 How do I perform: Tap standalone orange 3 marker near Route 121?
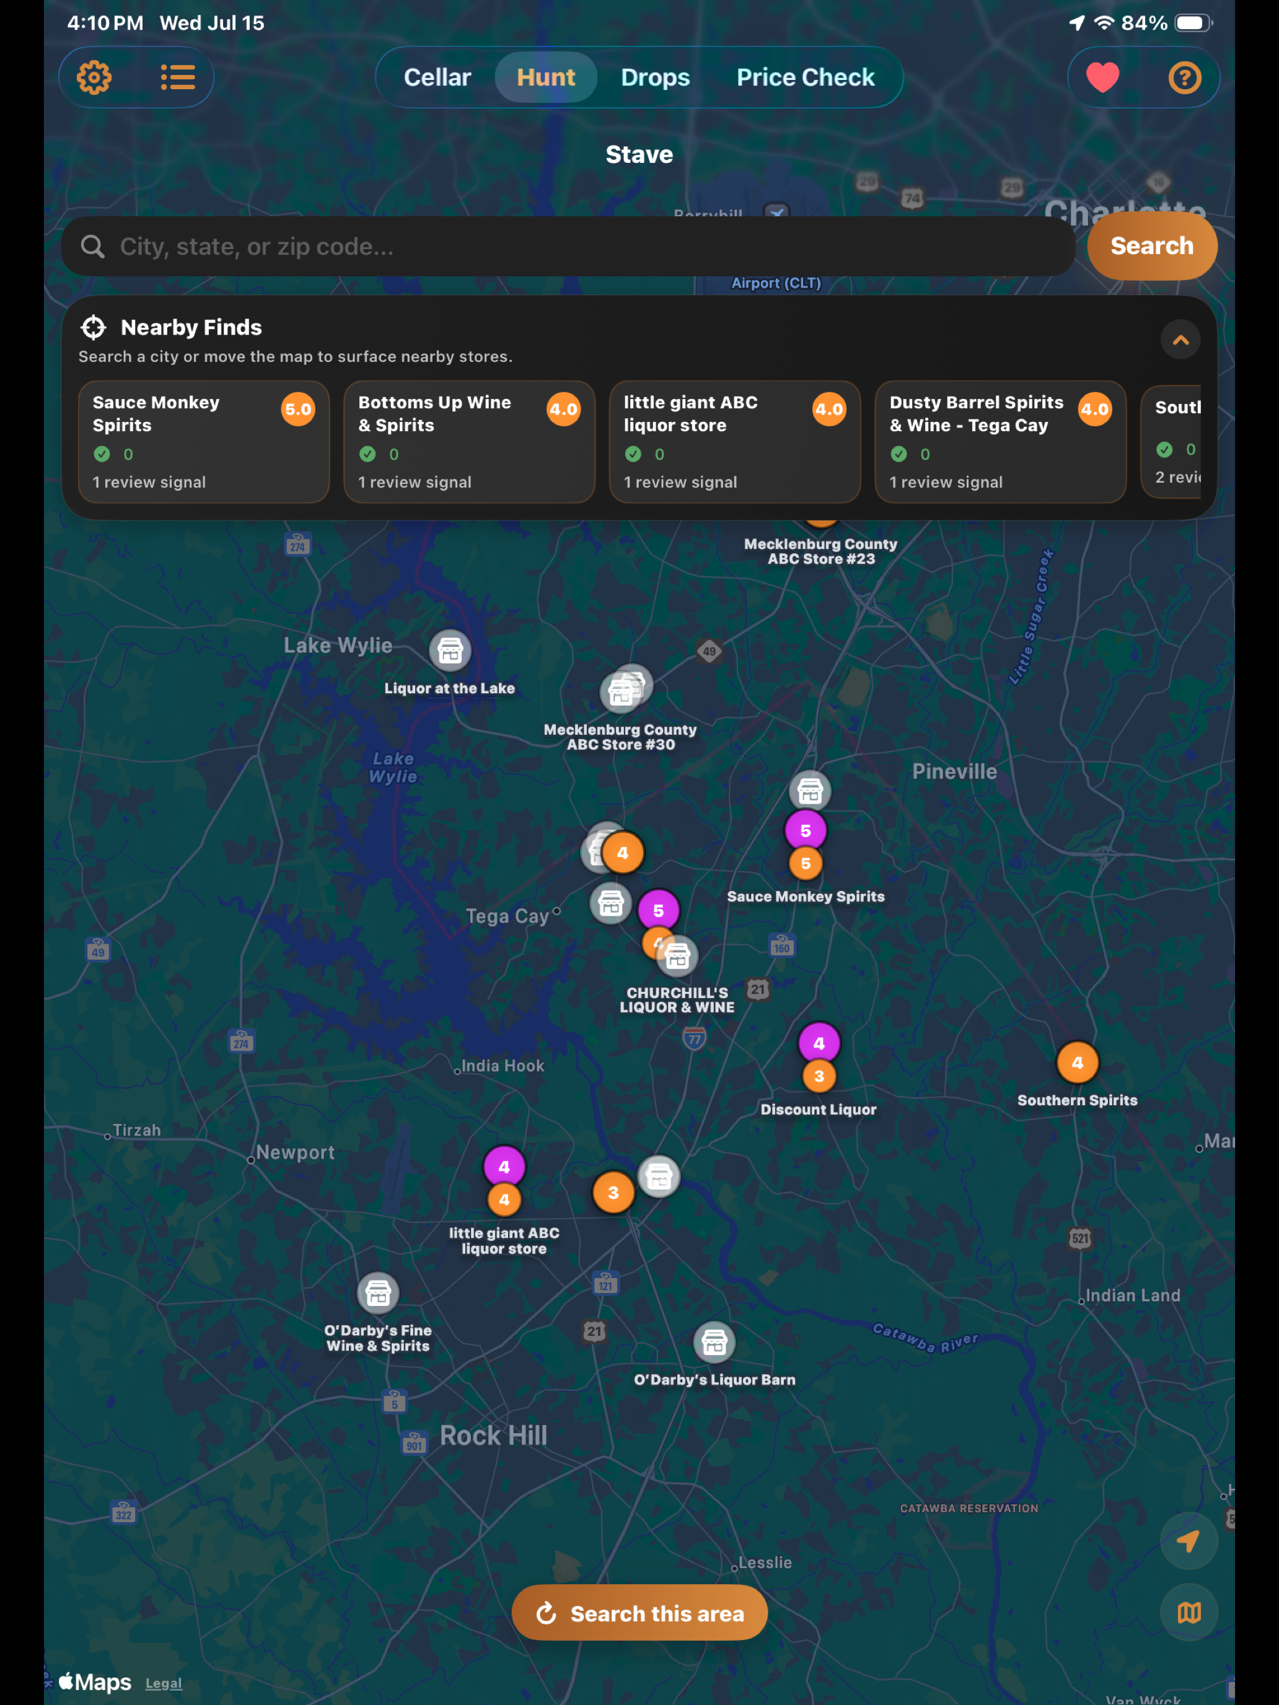tap(613, 1193)
